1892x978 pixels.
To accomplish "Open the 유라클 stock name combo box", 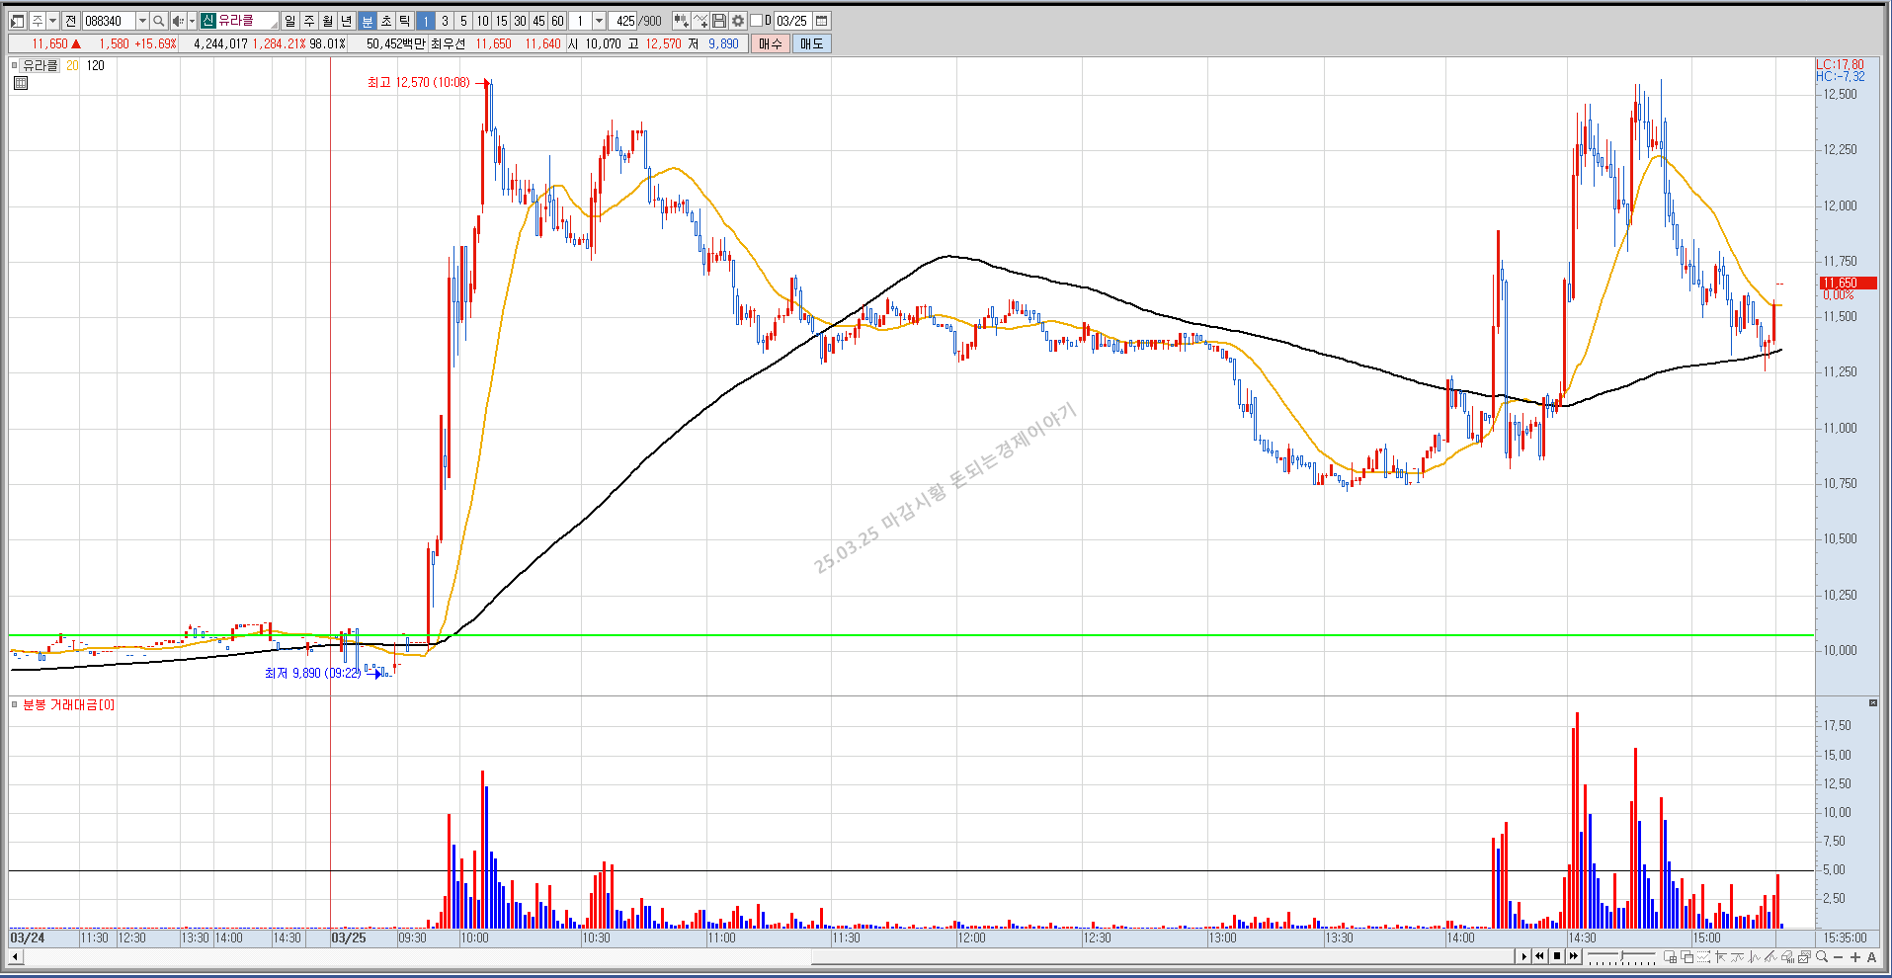I will click(x=240, y=21).
